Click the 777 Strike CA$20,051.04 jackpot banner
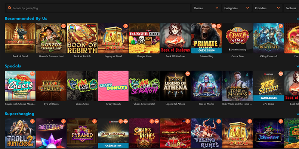Viewport: 299px width, 149px height. click(x=268, y=98)
